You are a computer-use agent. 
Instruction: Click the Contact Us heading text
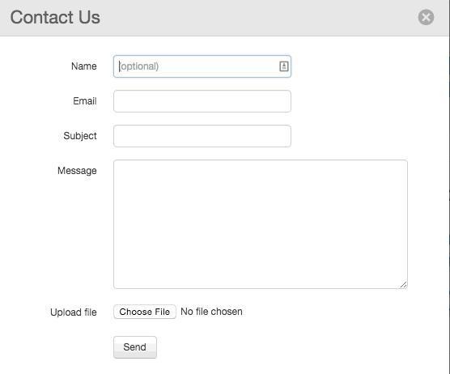point(55,17)
